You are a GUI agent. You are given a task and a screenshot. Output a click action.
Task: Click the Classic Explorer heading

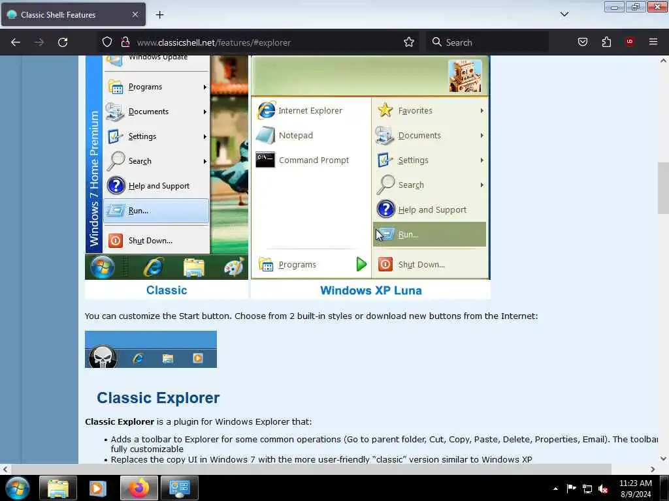coord(158,398)
